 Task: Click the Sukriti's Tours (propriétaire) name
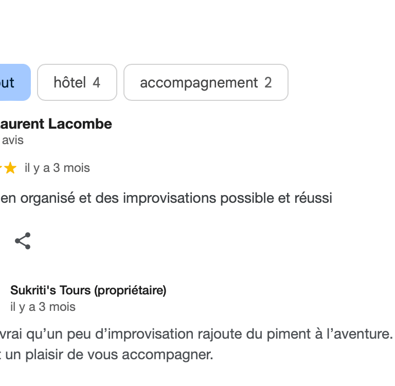88,290
